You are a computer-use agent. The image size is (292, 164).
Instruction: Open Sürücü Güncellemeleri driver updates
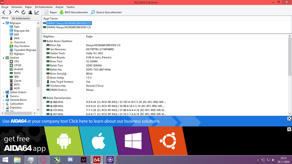tap(106, 12)
